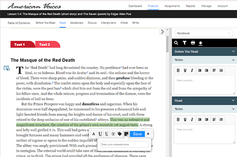237x157 pixels.
Task: Click the second underline U icon in annotation popup
Action: (106, 134)
